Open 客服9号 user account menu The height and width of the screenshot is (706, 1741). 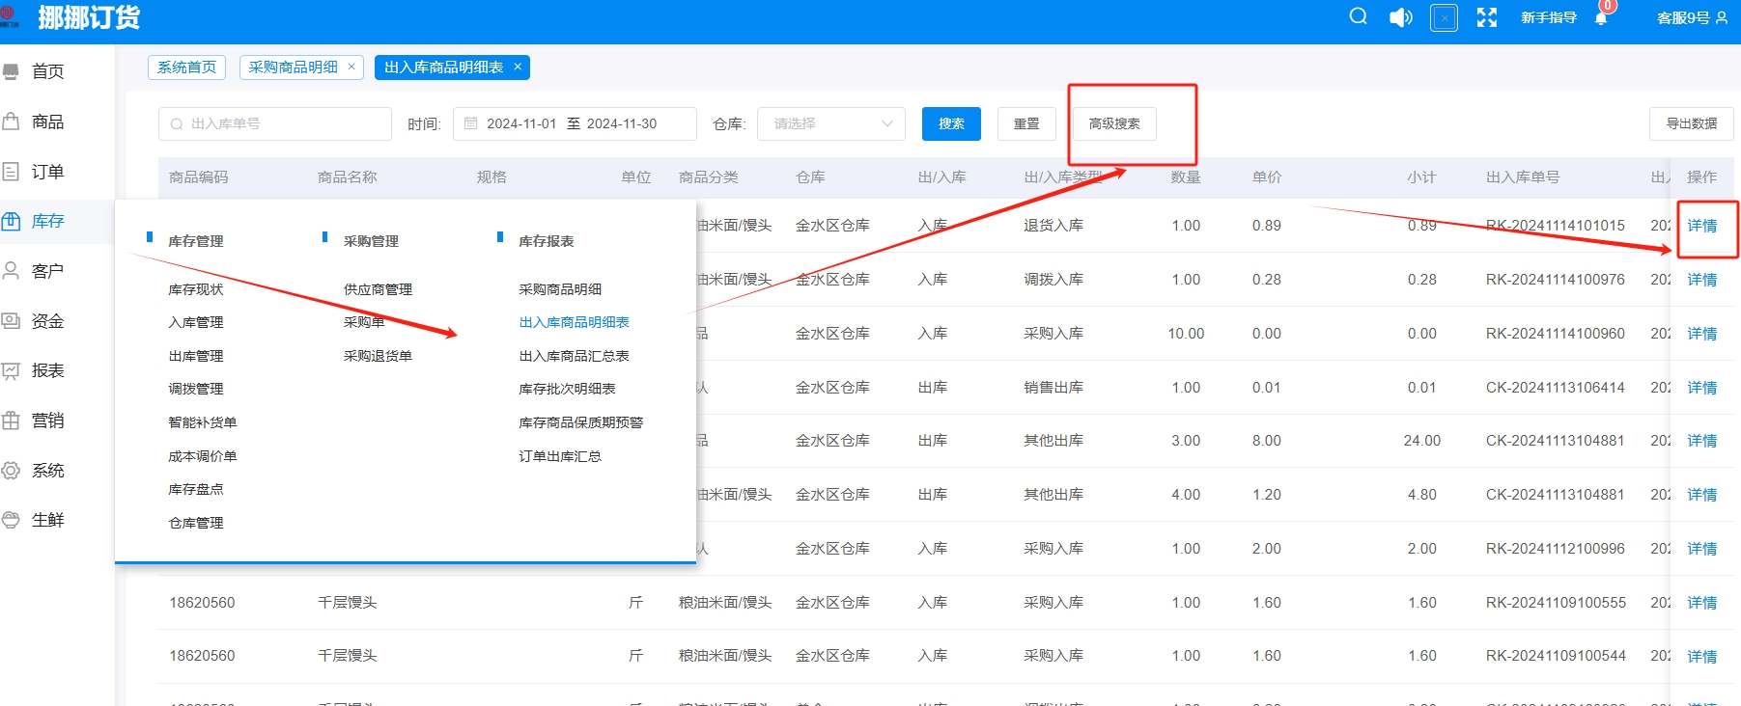point(1692,17)
